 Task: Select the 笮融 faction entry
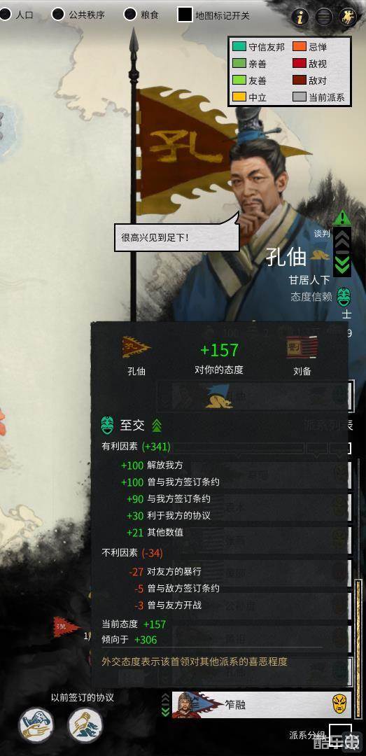[257, 704]
